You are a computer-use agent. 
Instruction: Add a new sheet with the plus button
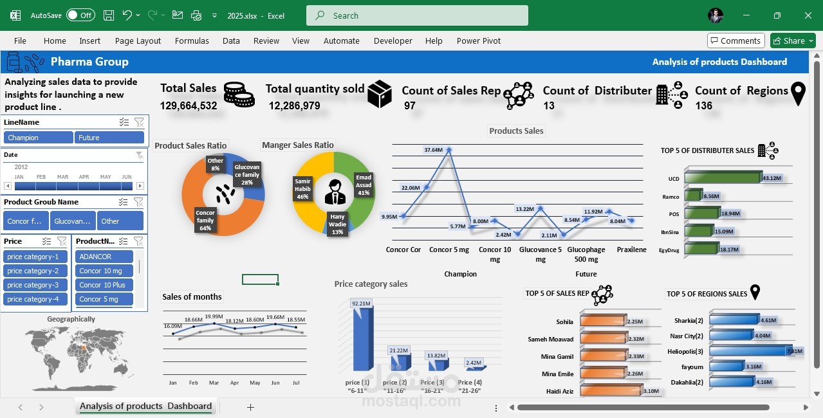click(250, 406)
